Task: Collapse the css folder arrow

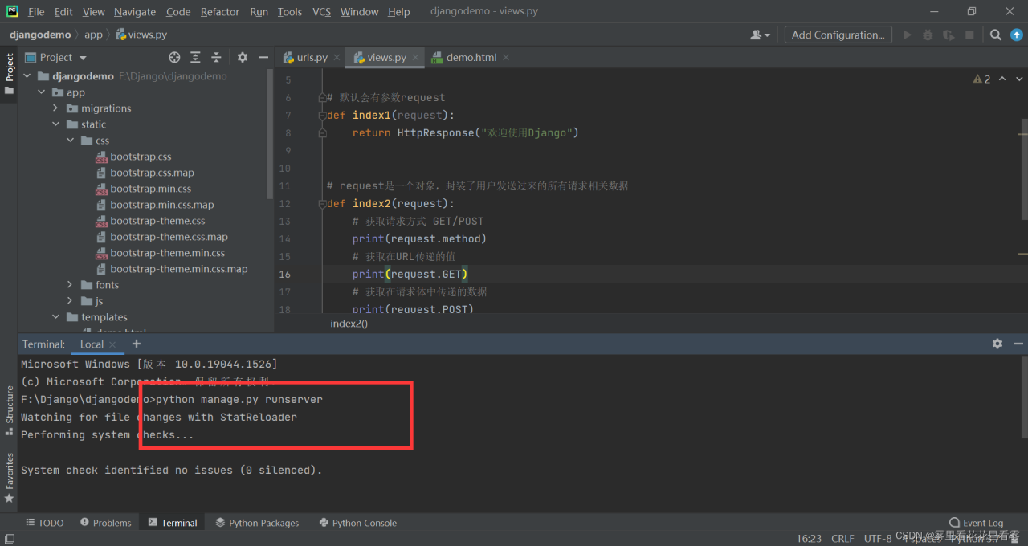Action: [x=70, y=141]
